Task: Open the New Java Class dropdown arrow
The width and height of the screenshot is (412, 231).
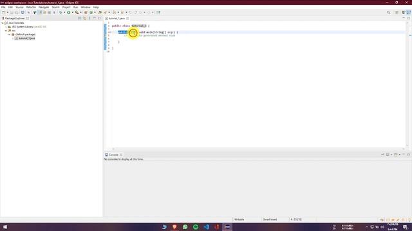Action: pos(95,12)
